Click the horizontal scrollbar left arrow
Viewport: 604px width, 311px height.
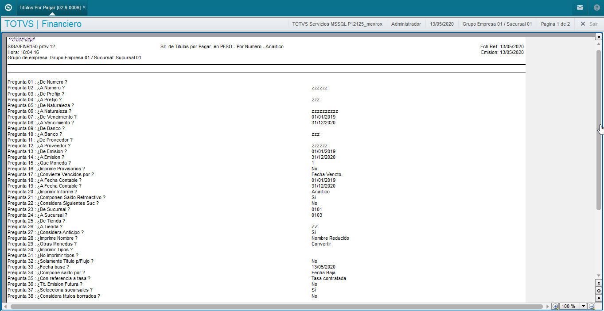pyautogui.click(x=6, y=306)
